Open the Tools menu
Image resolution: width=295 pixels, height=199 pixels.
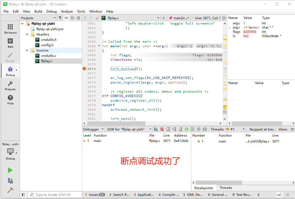pos(81,11)
